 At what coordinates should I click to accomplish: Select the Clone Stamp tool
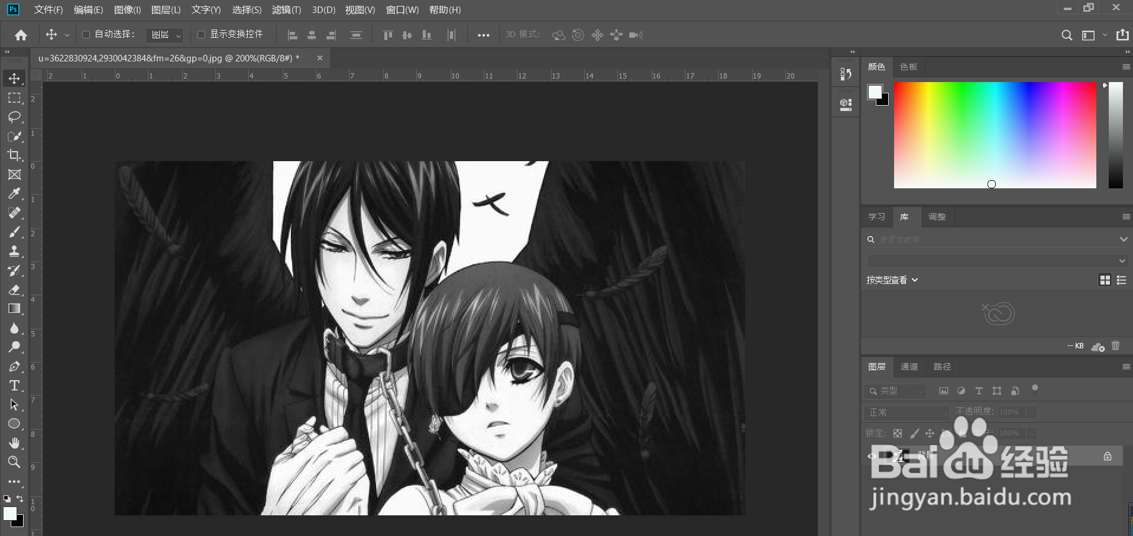pos(14,251)
